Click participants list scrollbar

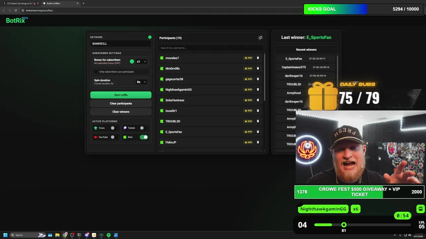(x=265, y=77)
